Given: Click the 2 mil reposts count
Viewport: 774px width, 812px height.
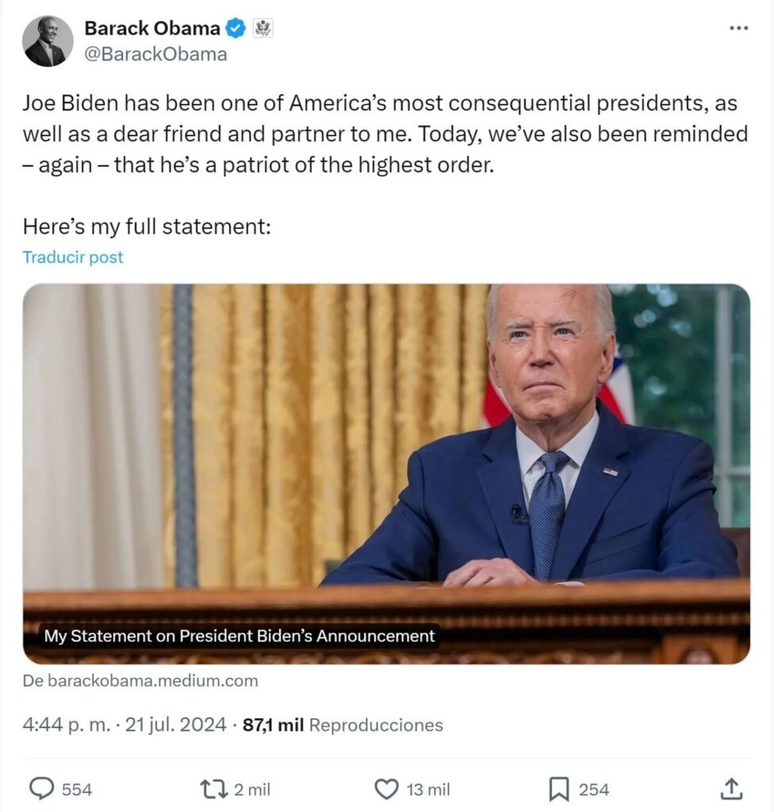Looking at the screenshot, I should point(252,790).
